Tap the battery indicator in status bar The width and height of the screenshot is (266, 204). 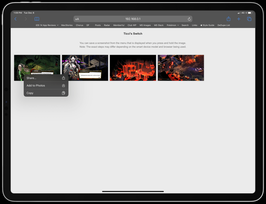pyautogui.click(x=250, y=13)
